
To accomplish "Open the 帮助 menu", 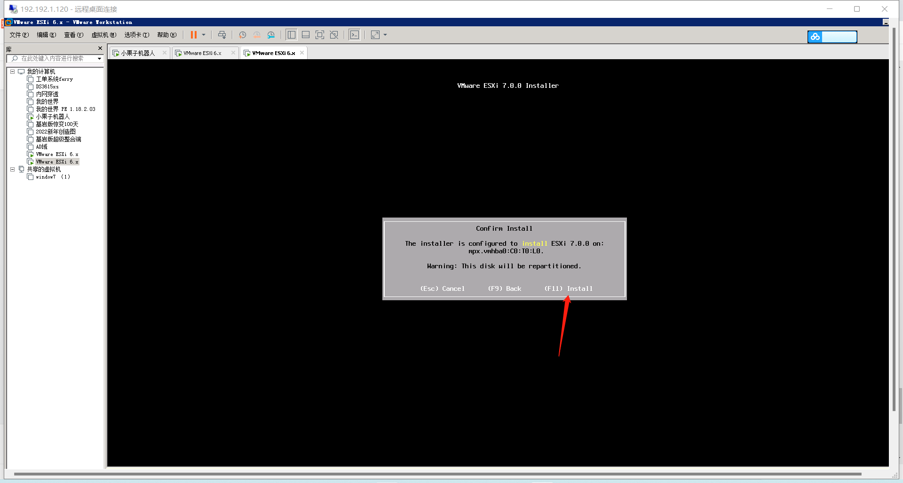I will [x=167, y=35].
